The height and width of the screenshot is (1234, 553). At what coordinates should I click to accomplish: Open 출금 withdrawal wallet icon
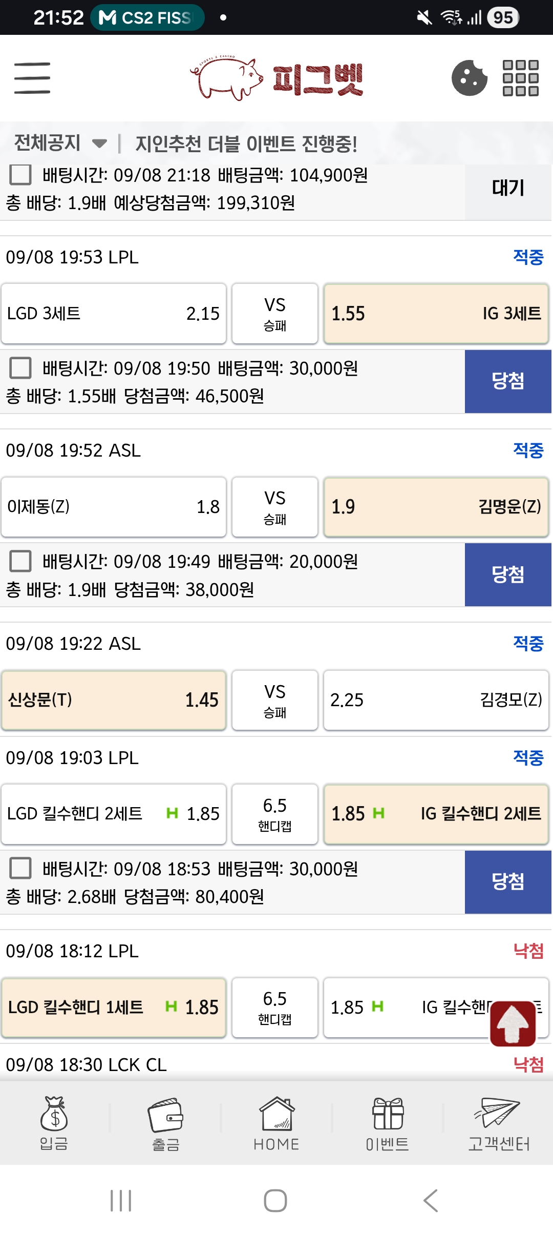pyautogui.click(x=165, y=1123)
